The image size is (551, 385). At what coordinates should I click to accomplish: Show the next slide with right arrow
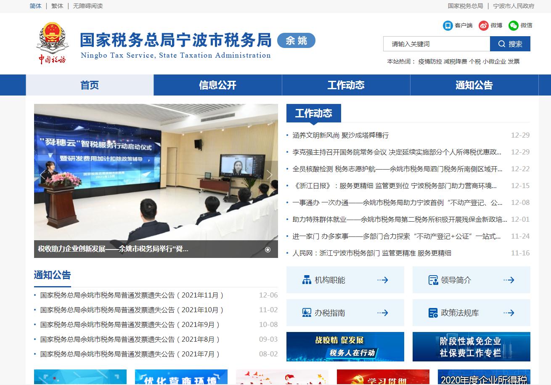270,175
